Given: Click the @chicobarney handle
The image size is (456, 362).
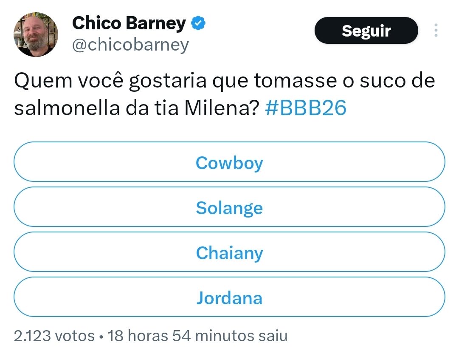Looking at the screenshot, I should coord(130,45).
